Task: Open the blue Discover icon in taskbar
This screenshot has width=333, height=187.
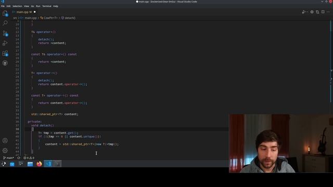Action: pyautogui.click(x=12, y=164)
